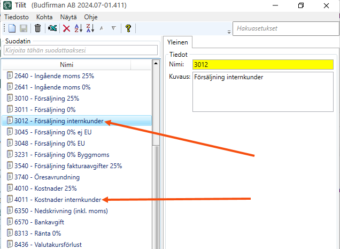
Task: Open the Tiedosto menu
Action: coord(18,17)
